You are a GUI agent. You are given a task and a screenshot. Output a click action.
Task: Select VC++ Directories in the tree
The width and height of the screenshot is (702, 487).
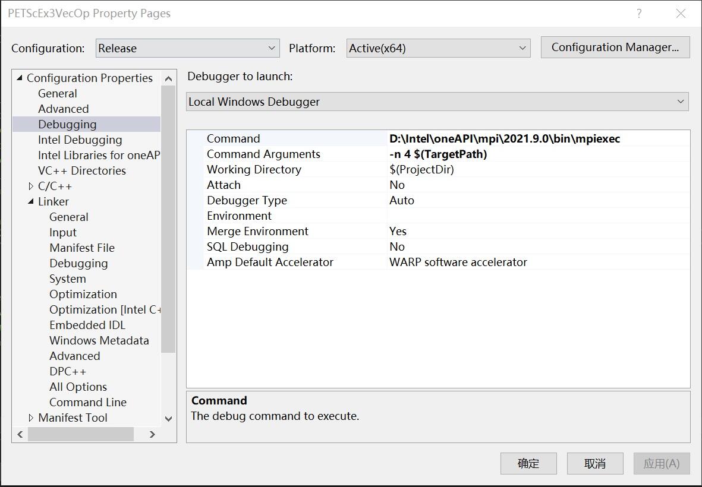pos(81,170)
